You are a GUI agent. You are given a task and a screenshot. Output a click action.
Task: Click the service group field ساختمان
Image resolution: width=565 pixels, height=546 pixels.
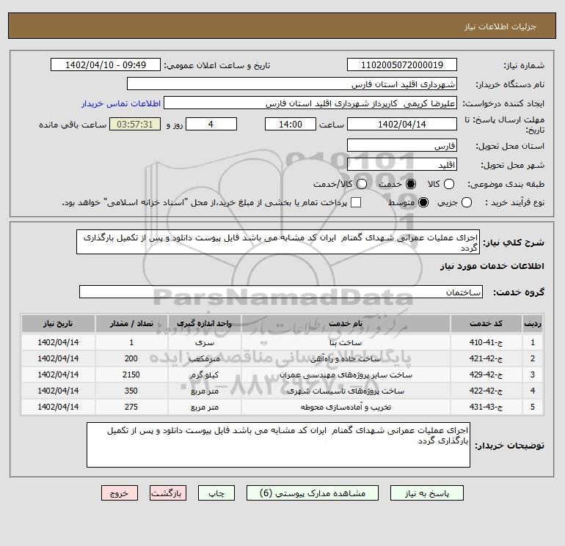pyautogui.click(x=281, y=292)
